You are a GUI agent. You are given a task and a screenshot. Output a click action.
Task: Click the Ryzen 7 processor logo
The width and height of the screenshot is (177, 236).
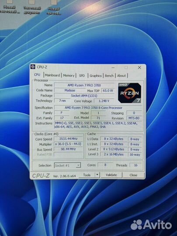click(x=130, y=93)
